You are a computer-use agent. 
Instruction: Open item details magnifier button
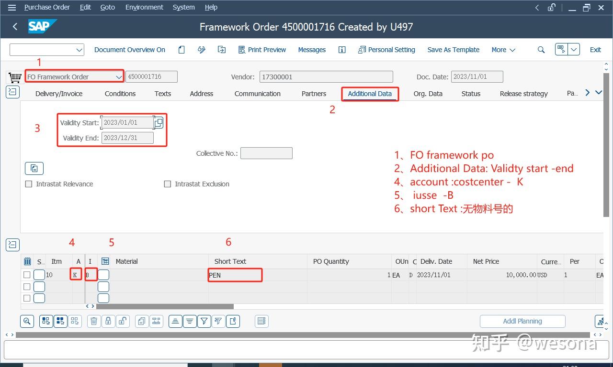point(27,321)
